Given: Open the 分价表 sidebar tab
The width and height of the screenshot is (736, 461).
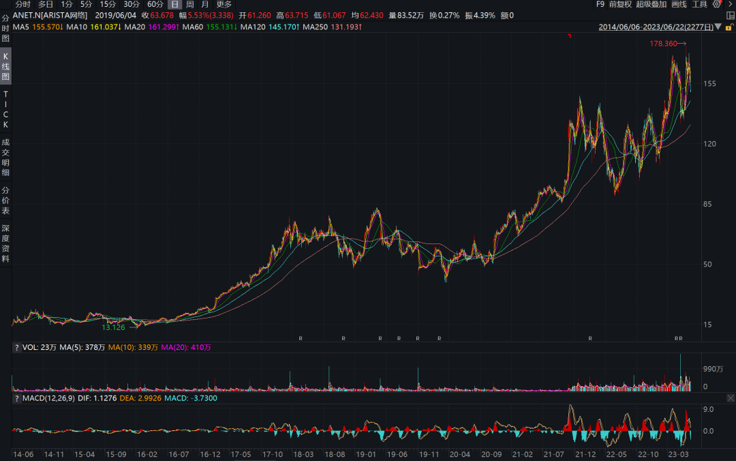Looking at the screenshot, I should [5, 200].
